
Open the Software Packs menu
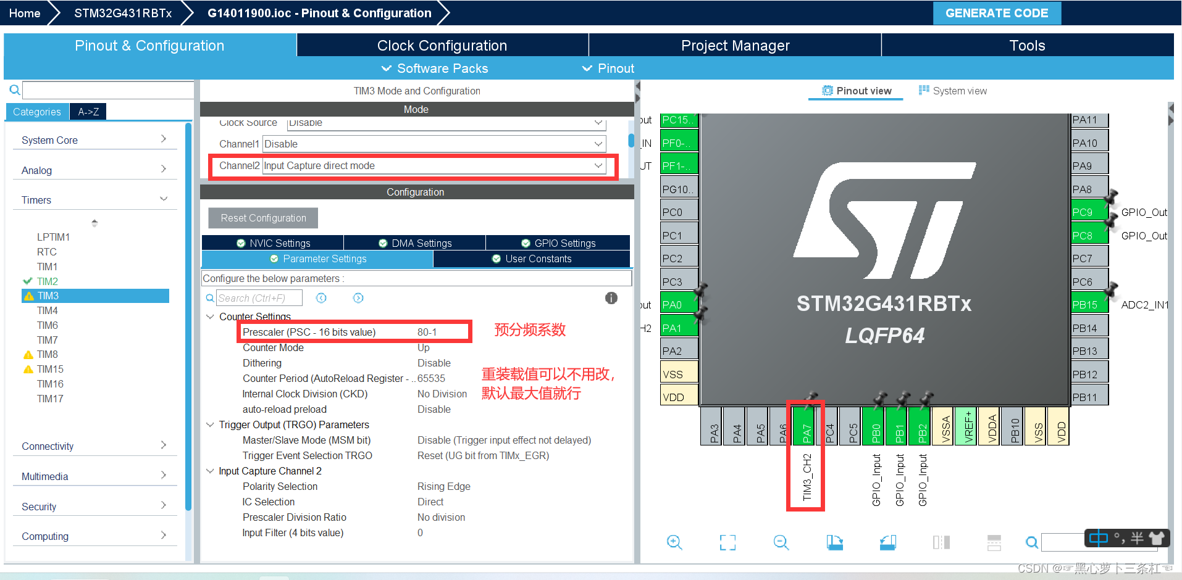(x=435, y=68)
